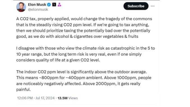The height and width of the screenshot is (107, 190).
Task: Open Elon Musk's profile avatar
Action: point(21,7)
